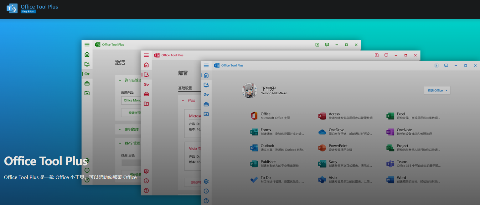Open feedback chat icon in red window title bar
The image size is (480, 205).
tap(386, 55)
